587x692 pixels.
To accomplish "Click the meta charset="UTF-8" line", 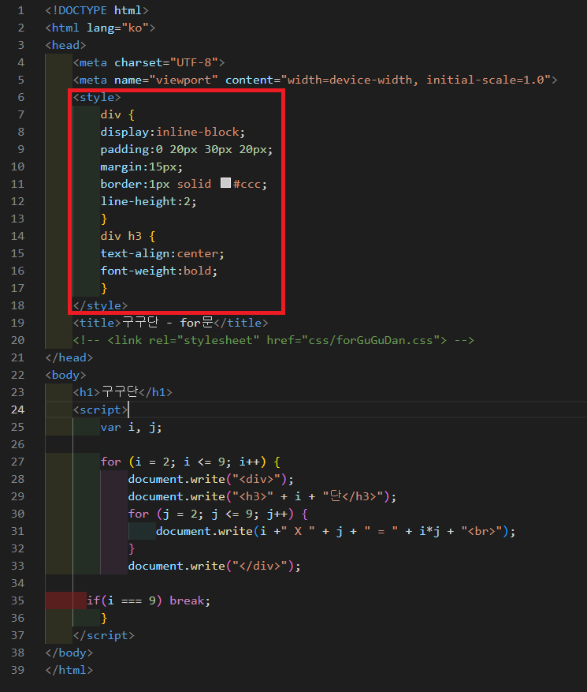I will coord(149,62).
